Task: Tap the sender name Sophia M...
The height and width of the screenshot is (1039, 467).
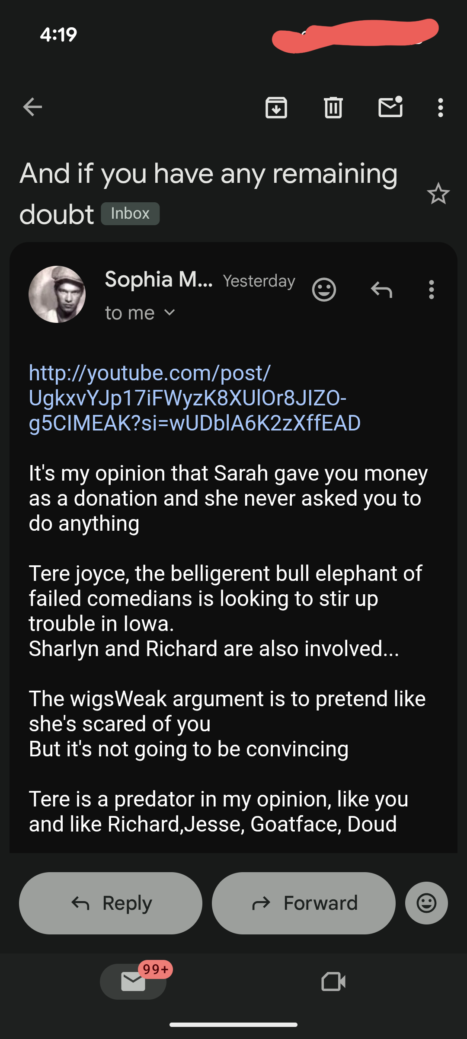Action: click(x=159, y=280)
